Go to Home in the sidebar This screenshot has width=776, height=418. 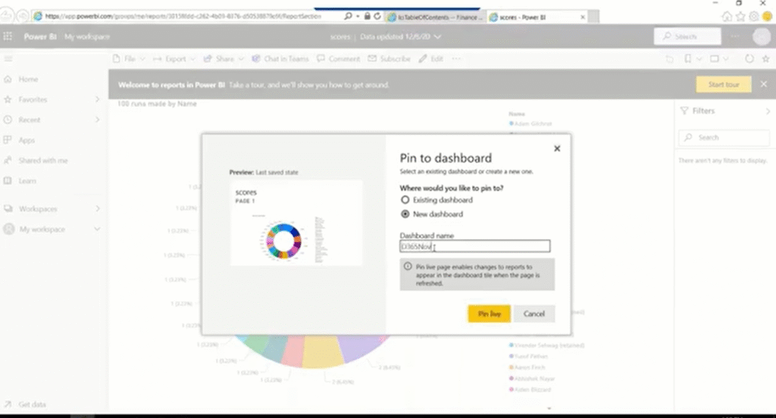point(28,79)
